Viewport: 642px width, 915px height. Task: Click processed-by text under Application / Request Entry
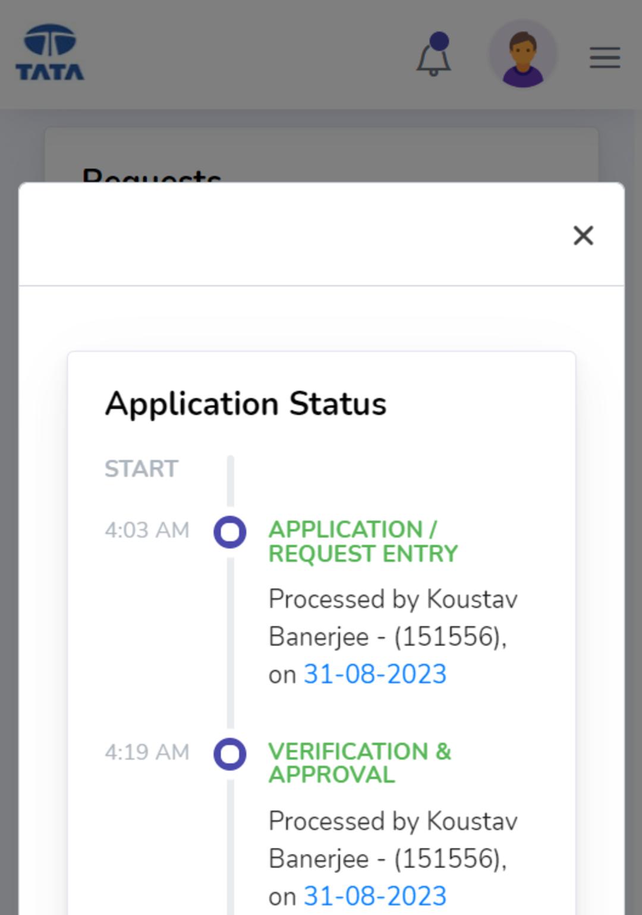click(x=393, y=636)
